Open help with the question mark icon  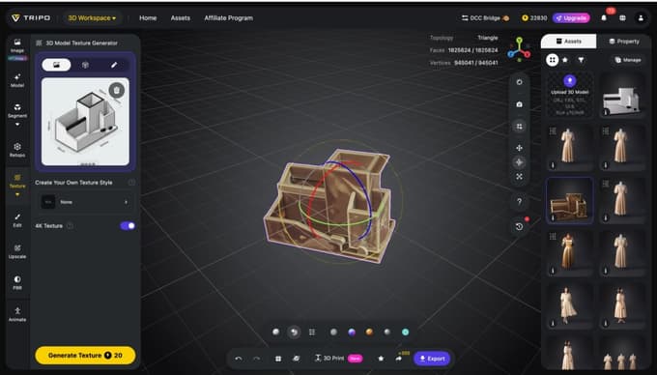(519, 202)
